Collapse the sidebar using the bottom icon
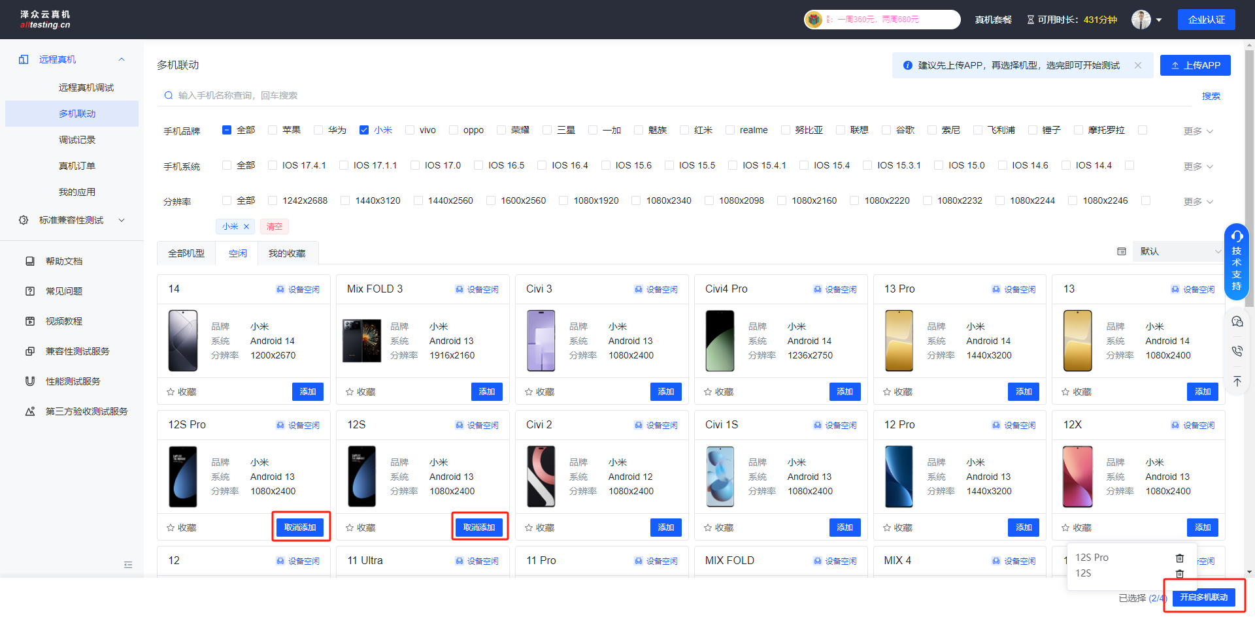This screenshot has width=1255, height=617. [x=128, y=565]
